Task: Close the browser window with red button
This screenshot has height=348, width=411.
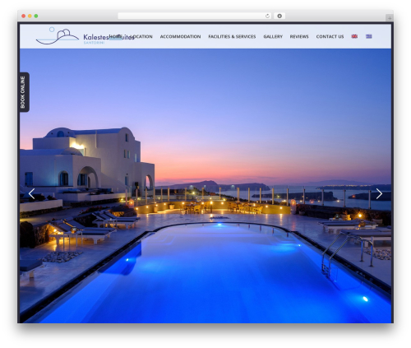Action: (x=24, y=16)
